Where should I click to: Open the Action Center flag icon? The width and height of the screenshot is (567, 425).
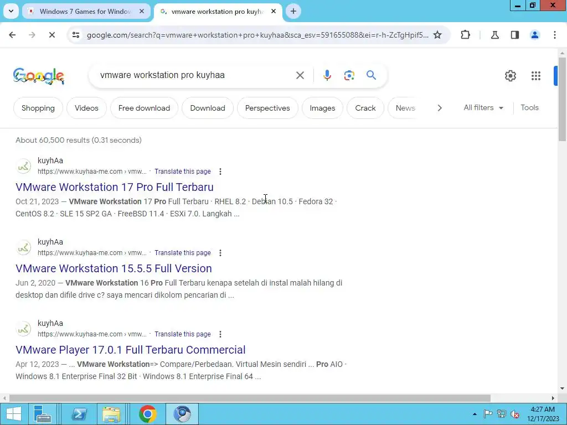(488, 414)
